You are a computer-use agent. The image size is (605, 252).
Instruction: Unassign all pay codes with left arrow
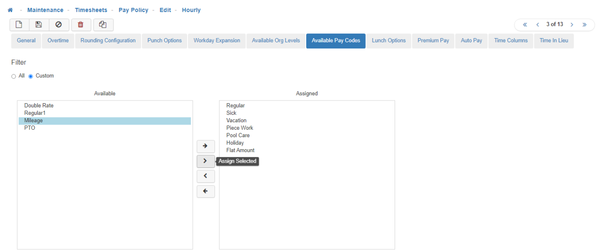pyautogui.click(x=205, y=191)
